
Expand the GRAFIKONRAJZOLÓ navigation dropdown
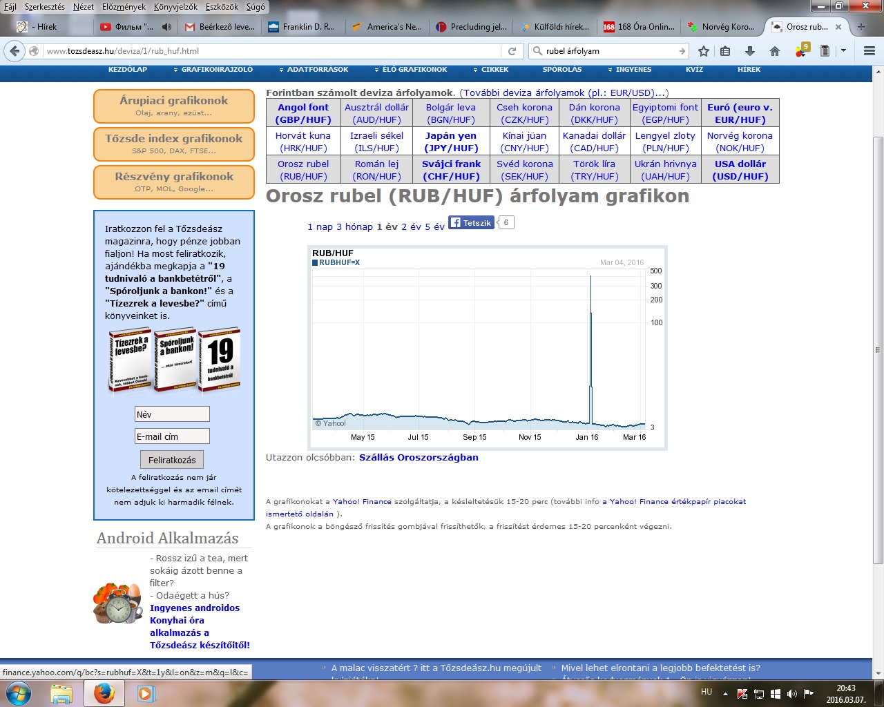tap(213, 70)
